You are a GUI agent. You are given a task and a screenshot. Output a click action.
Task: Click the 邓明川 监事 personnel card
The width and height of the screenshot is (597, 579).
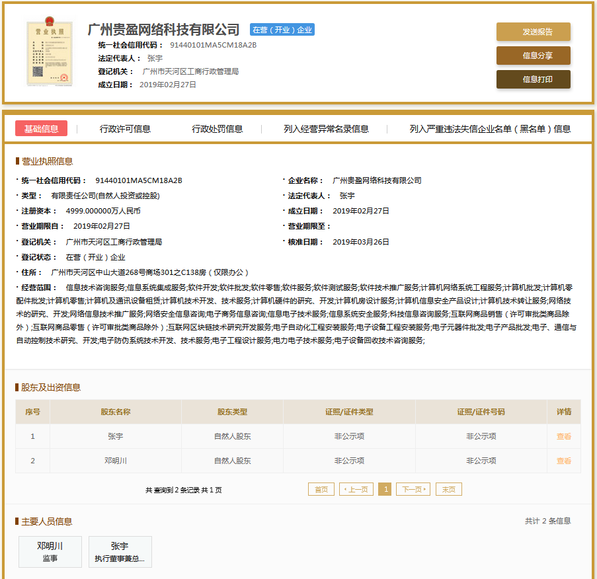50,552
